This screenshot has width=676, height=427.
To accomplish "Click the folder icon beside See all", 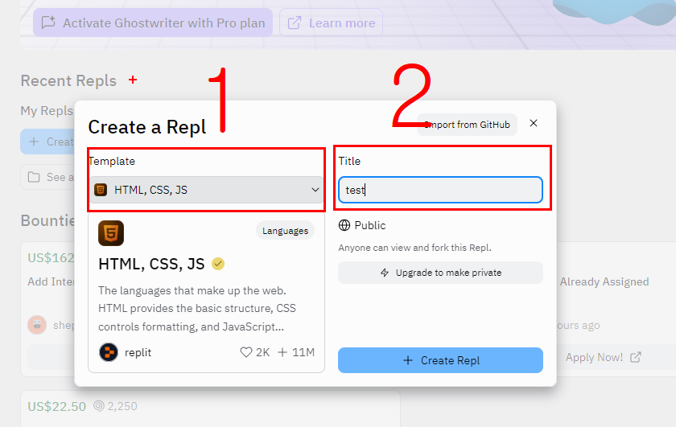I will (34, 177).
